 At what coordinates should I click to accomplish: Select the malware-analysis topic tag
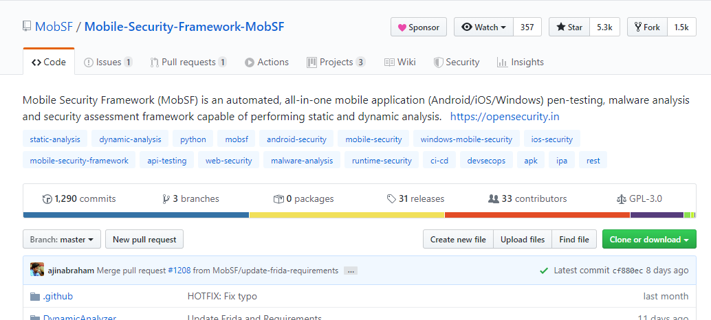click(x=302, y=160)
